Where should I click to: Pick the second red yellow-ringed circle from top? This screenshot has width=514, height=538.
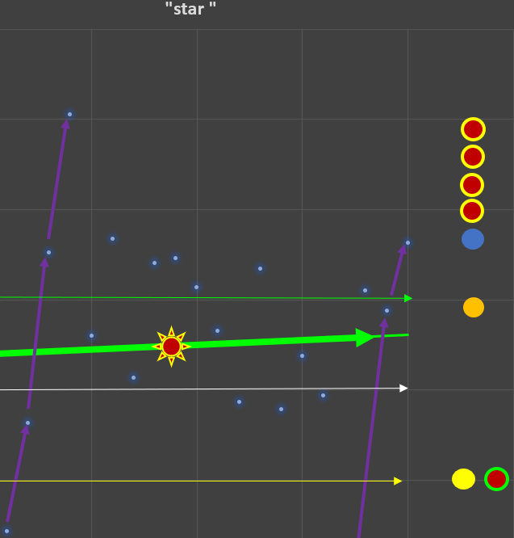[473, 157]
